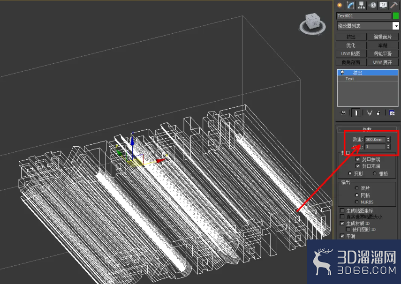
Task: Click the Make Unique icon
Action: [x=369, y=112]
